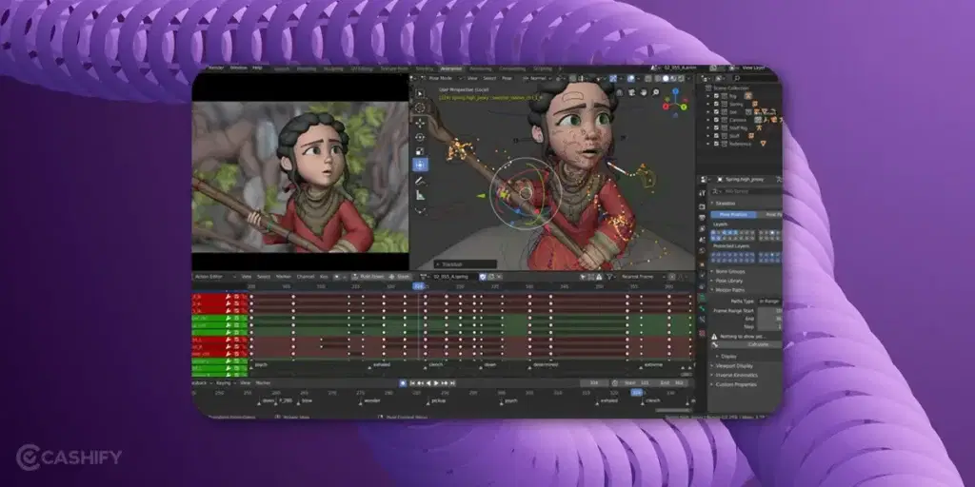The image size is (975, 487).
Task: Click the Start frame field in timeline
Action: 637,383
